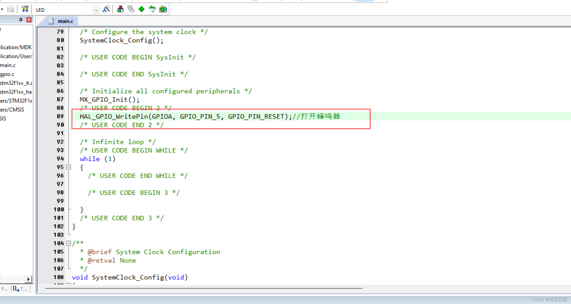The image size is (571, 304).
Task: Collapse the code fold at line 95
Action: point(69,167)
